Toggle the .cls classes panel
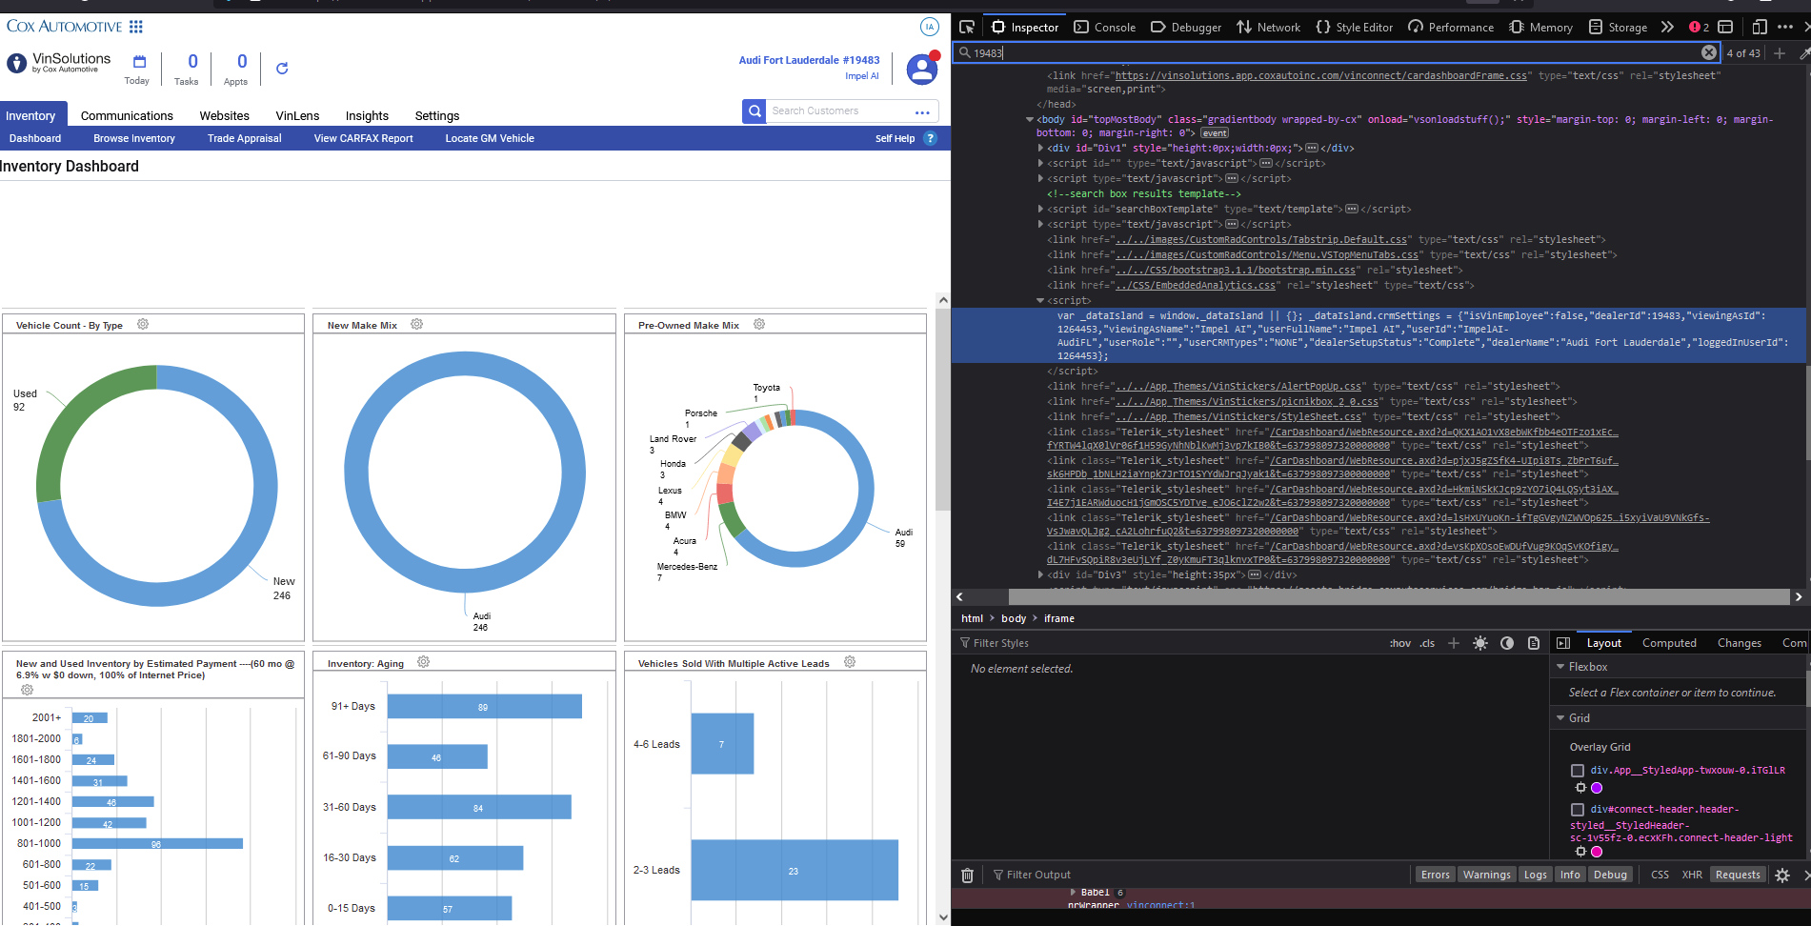The height and width of the screenshot is (926, 1811). tap(1427, 643)
